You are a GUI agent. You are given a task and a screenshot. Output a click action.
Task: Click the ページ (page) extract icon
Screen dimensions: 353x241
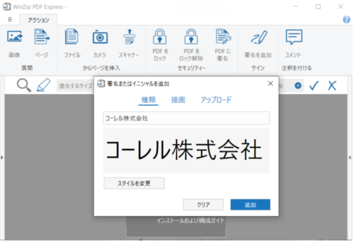(x=42, y=37)
